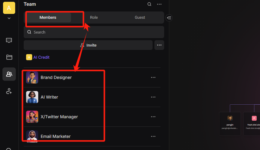The image size is (260, 150).
Task: Select the Members tab
Action: tap(48, 18)
